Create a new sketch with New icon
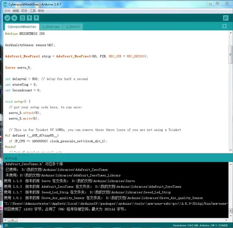233x228 pixels. tap(22, 18)
